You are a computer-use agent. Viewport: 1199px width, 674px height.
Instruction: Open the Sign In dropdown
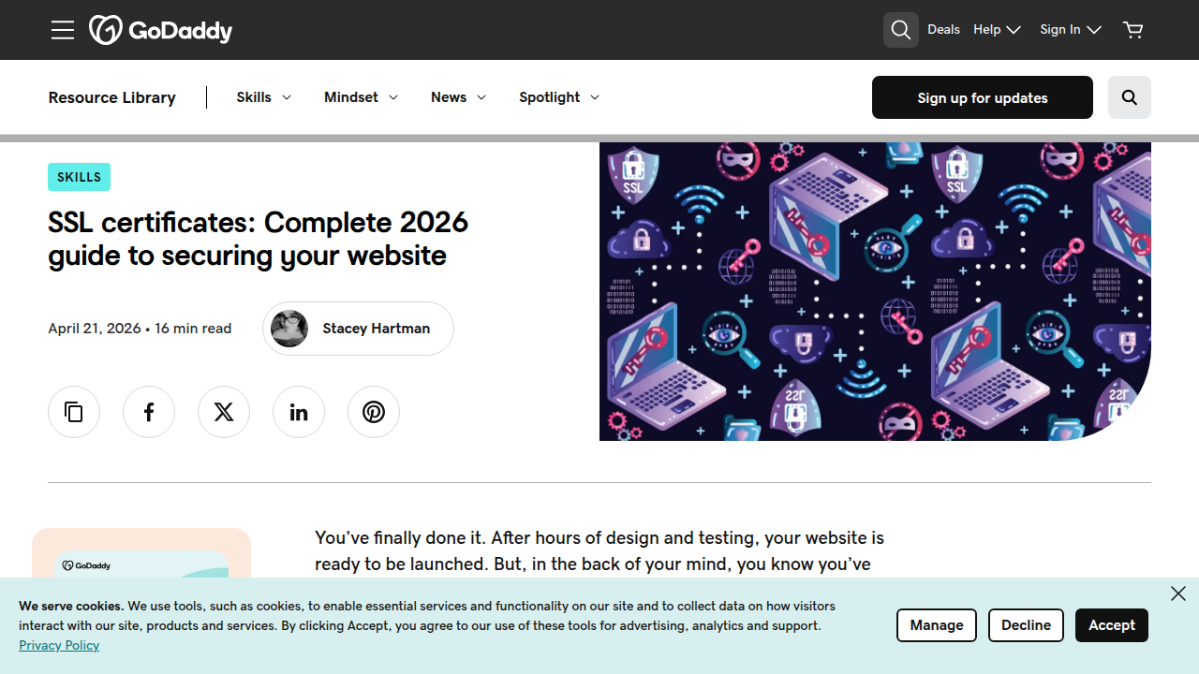coord(1071,30)
